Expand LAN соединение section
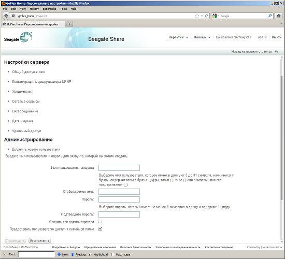The height and width of the screenshot is (259, 285). click(x=25, y=111)
